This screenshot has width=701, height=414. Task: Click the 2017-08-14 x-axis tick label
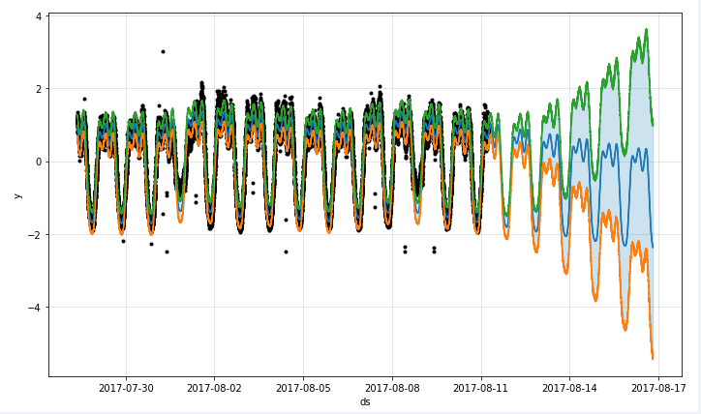[x=569, y=388]
